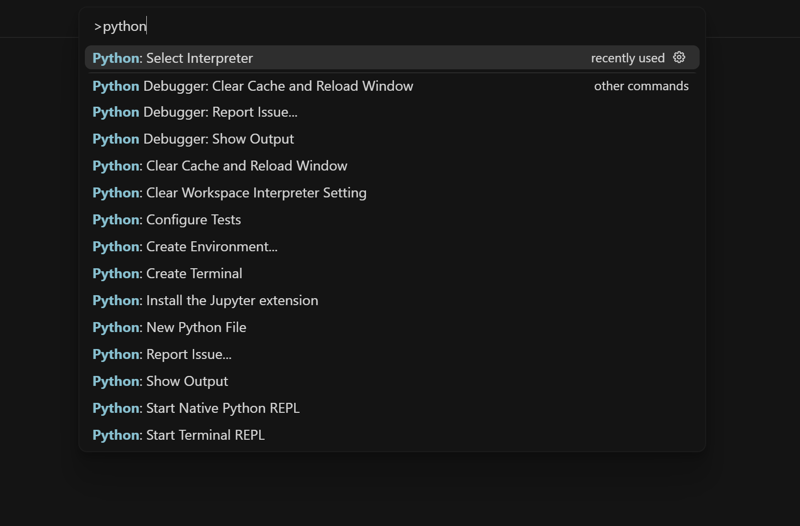
Task: Start the Native Python REPL
Action: pyautogui.click(x=196, y=408)
